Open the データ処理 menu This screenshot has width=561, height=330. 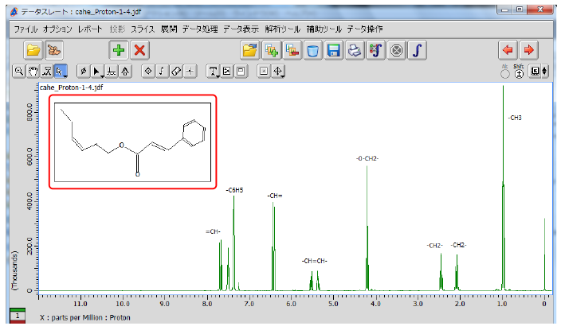click(200, 29)
